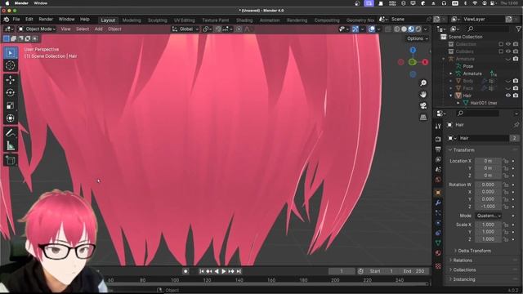Play the animation forward
The width and height of the screenshot is (523, 294).
224,271
